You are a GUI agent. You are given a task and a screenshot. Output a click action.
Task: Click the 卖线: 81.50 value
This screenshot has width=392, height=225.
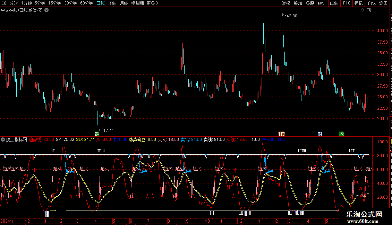pyautogui.click(x=214, y=140)
